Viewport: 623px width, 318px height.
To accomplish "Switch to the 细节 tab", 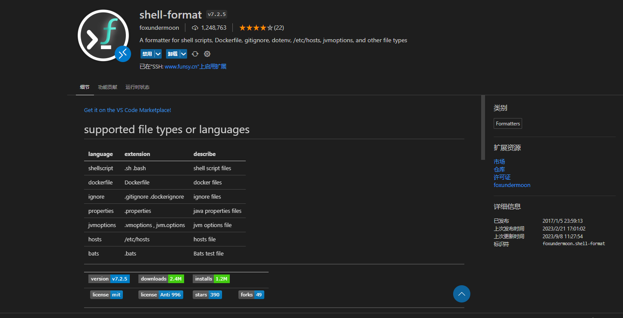I will click(x=85, y=87).
